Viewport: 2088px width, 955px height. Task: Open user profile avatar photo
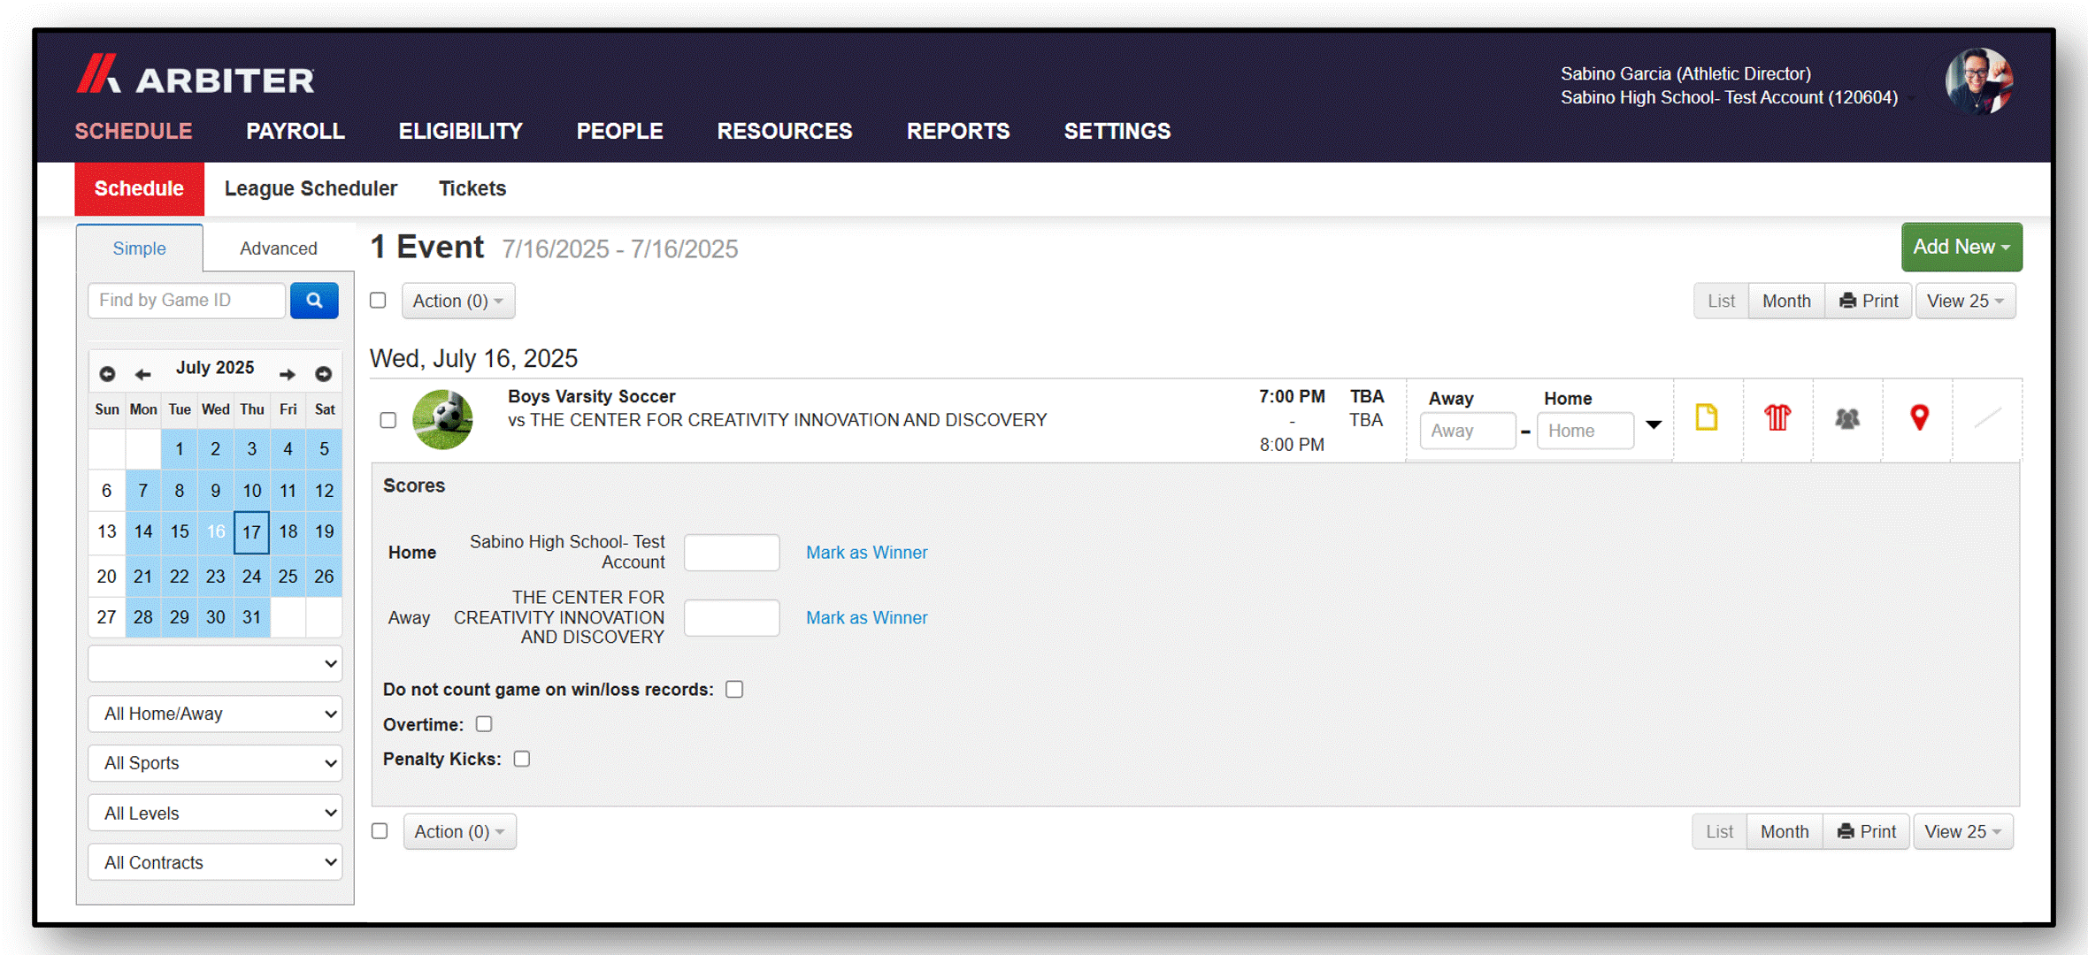point(1979,81)
